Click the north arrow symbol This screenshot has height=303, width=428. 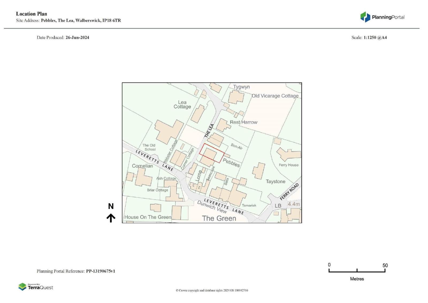pos(111,218)
